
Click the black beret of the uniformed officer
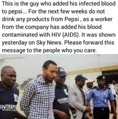[101, 77]
